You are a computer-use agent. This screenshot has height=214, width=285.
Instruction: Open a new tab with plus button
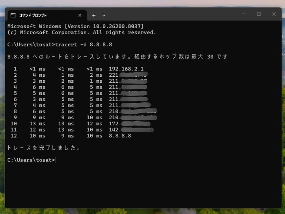tap(94, 15)
